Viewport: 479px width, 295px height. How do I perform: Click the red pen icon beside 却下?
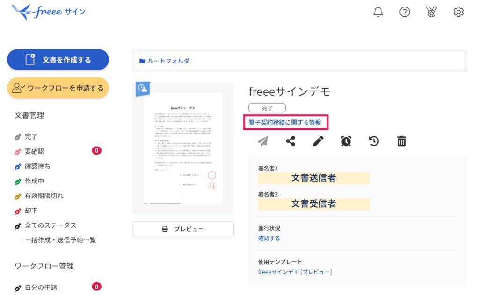pos(18,211)
